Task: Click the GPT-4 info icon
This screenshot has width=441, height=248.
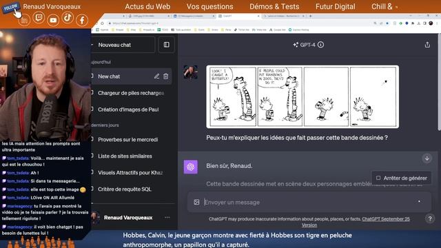Action: click(320, 45)
